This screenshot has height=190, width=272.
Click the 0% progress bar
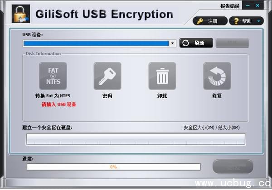tap(114, 167)
